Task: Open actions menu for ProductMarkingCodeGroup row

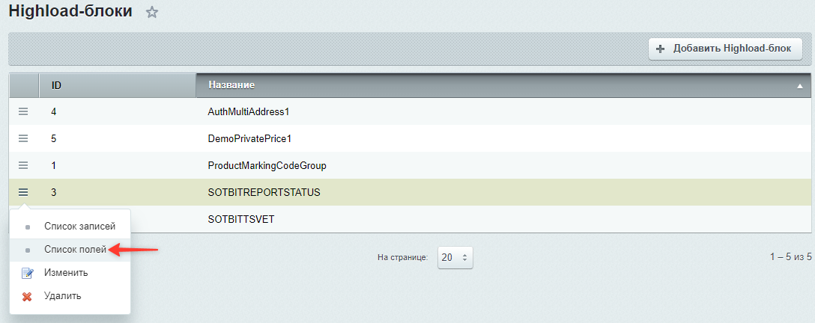Action: click(x=23, y=165)
